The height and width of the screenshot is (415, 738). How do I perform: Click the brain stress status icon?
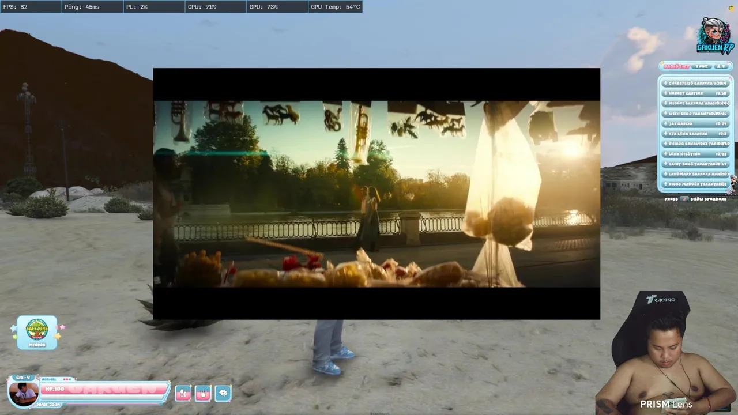coord(223,393)
